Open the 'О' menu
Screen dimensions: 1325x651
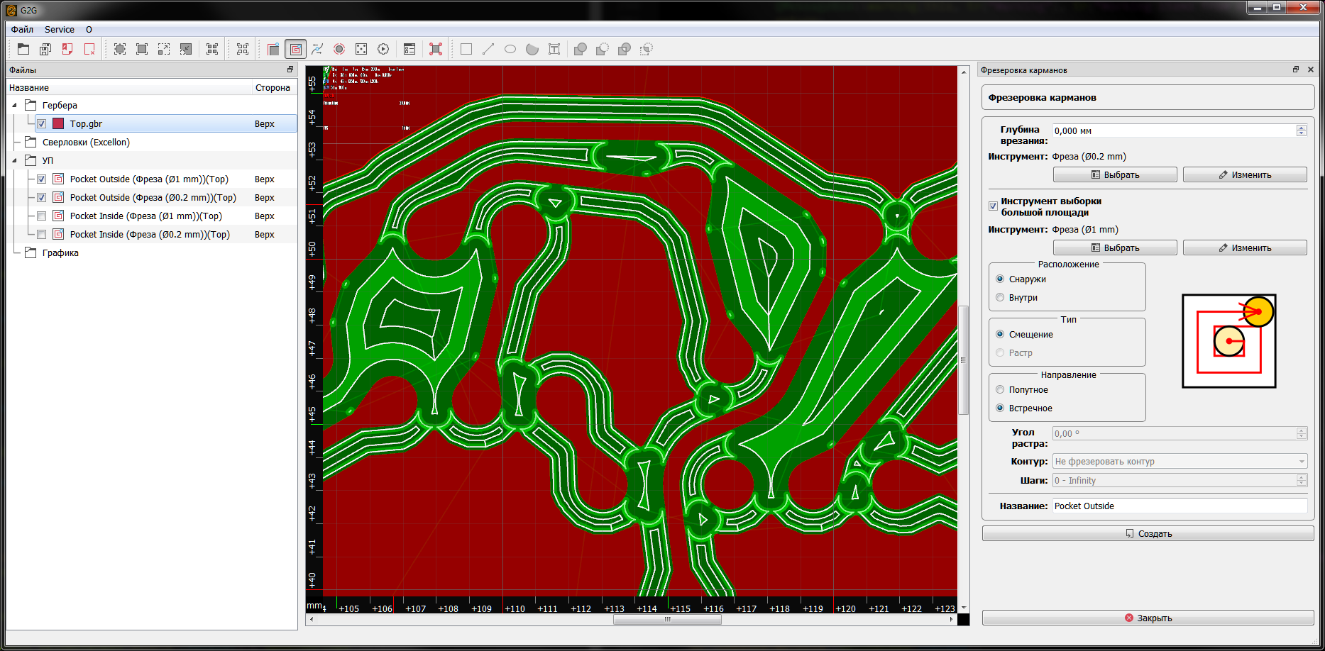point(89,30)
